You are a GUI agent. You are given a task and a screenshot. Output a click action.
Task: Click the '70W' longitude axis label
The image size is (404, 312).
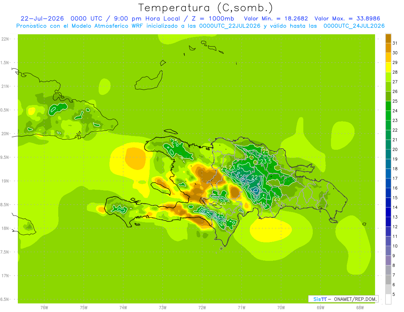(281, 308)
